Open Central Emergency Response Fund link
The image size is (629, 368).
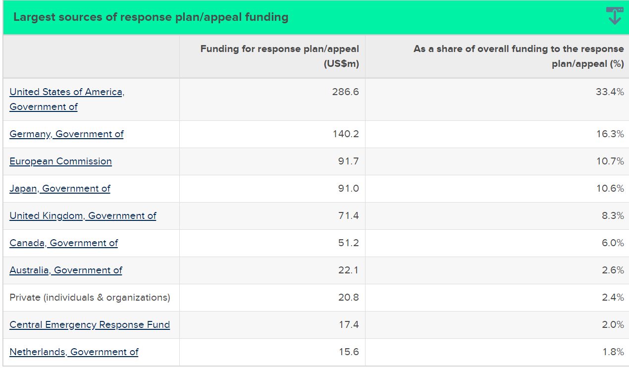(x=90, y=325)
